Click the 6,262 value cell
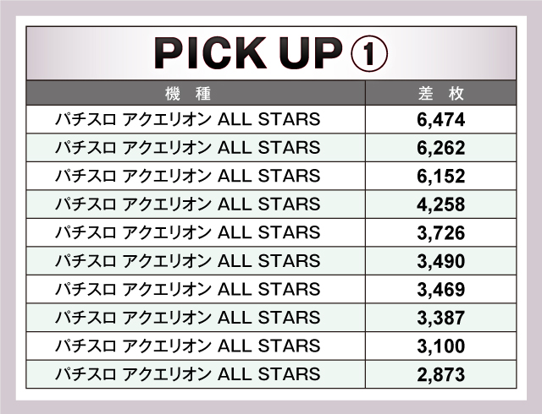 click(x=441, y=149)
